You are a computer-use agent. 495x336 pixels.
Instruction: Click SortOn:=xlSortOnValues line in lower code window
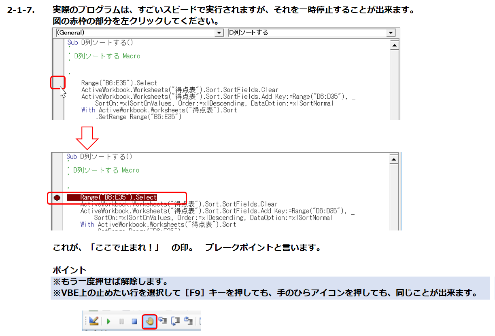(213, 218)
